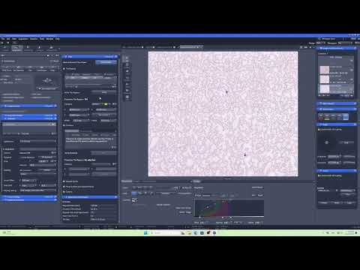Image resolution: width=360 pixels, height=270 pixels.
Task: Open the Graphics menu
Action: pos(34,39)
